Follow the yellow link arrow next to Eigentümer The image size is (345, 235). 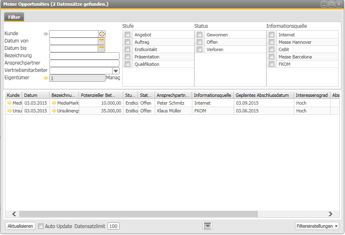point(46,78)
